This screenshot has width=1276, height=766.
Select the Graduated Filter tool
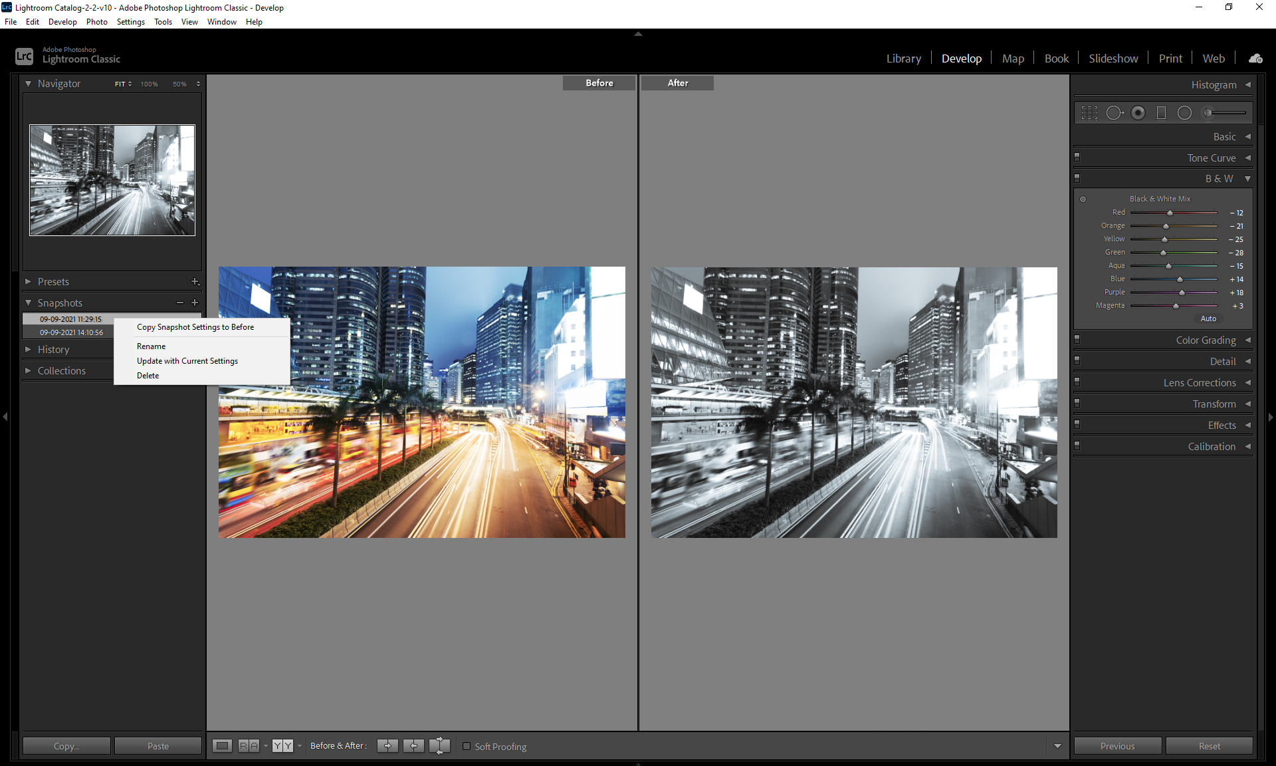pos(1161,112)
